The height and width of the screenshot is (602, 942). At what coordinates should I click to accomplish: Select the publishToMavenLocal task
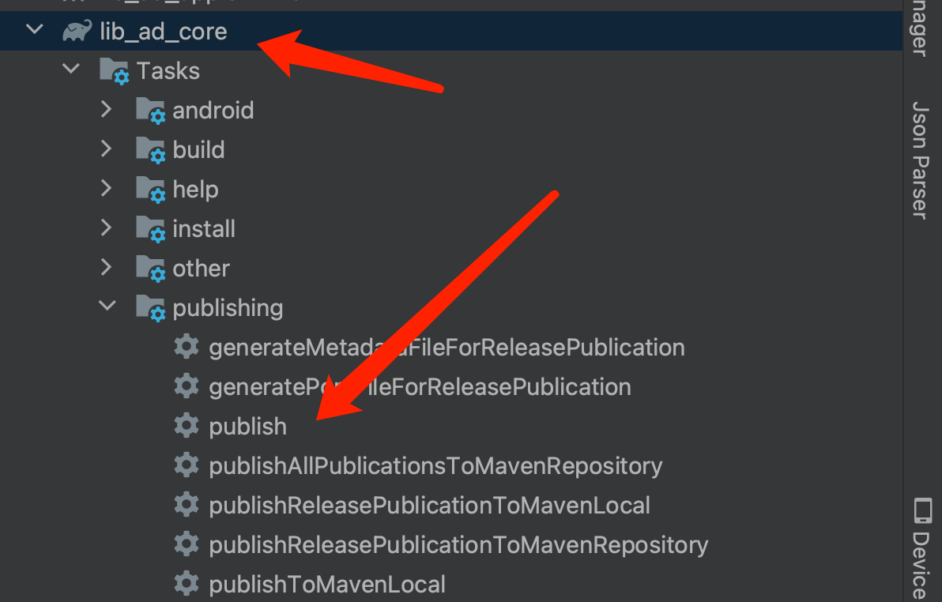[x=327, y=585]
